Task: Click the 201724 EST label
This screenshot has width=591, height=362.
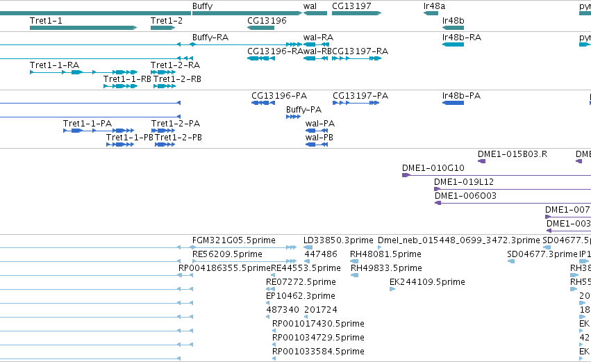Action: (321, 310)
